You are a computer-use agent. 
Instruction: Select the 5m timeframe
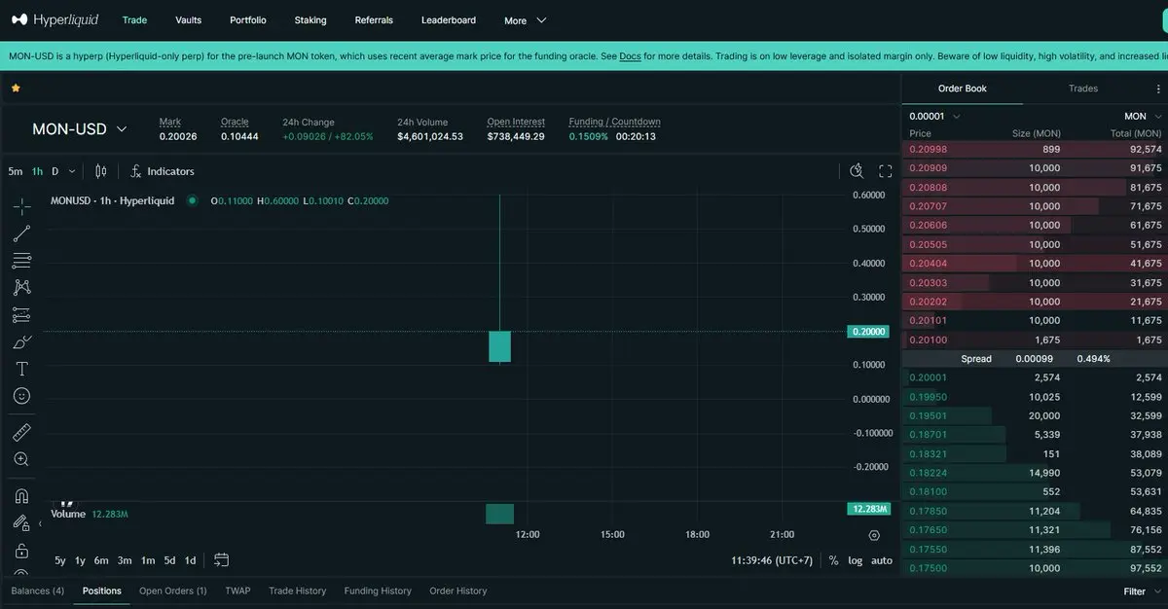point(16,171)
